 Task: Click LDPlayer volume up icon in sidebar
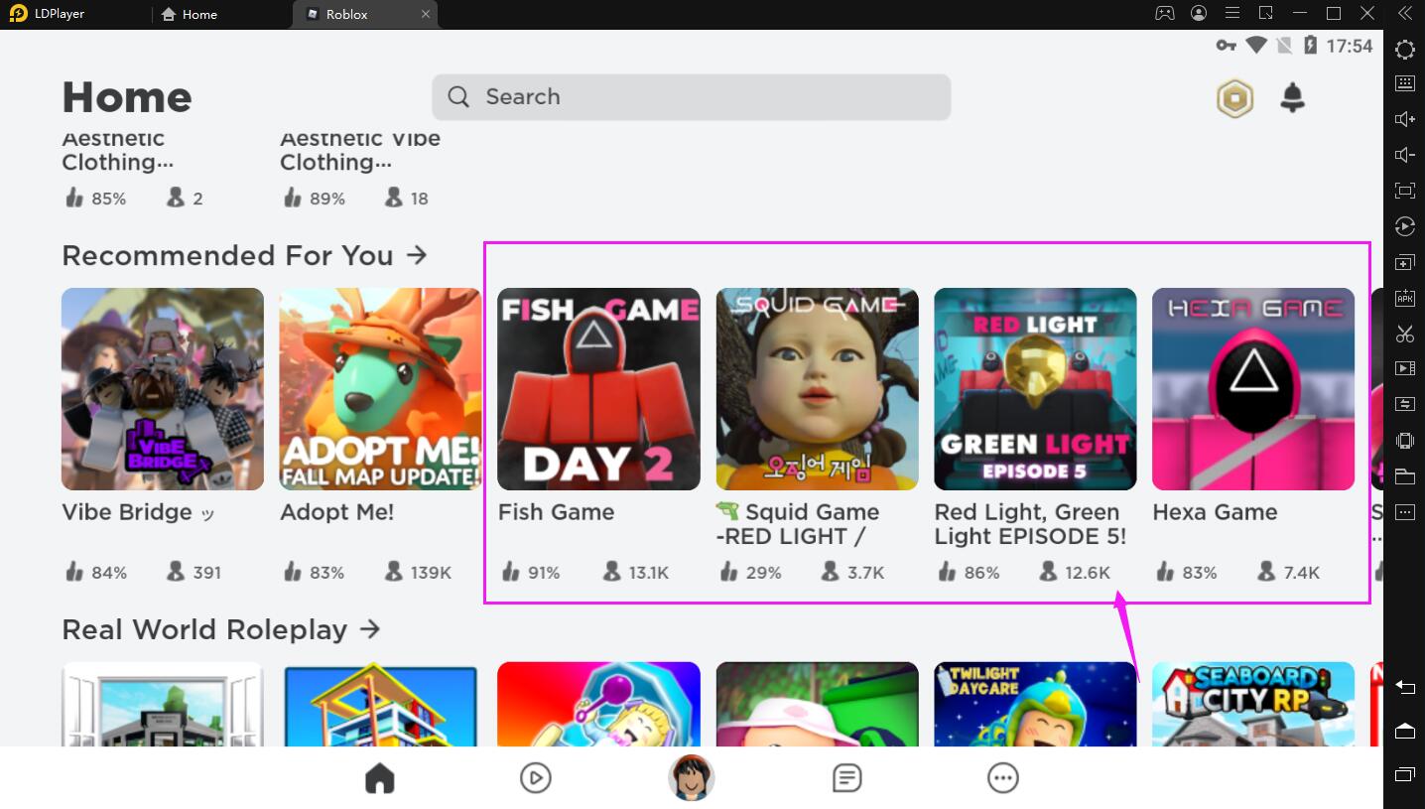coord(1405,119)
